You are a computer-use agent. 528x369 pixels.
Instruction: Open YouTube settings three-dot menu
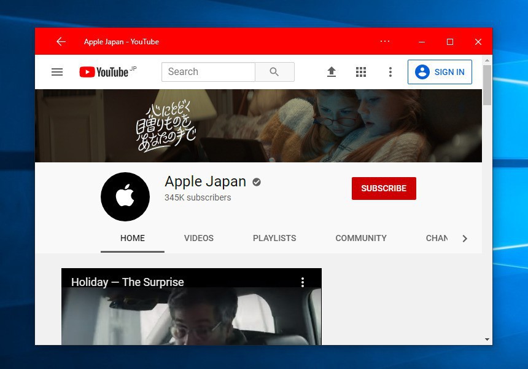pyautogui.click(x=390, y=72)
